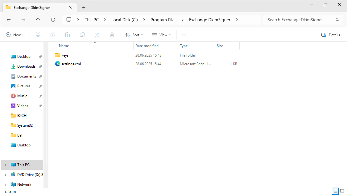Click the navigation pane scrollbar
347x195 pixels.
[x=46, y=115]
